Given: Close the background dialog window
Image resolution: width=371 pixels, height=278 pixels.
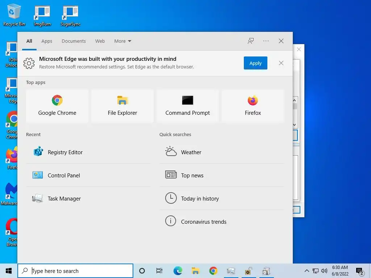Looking at the screenshot, I should tap(299, 49).
